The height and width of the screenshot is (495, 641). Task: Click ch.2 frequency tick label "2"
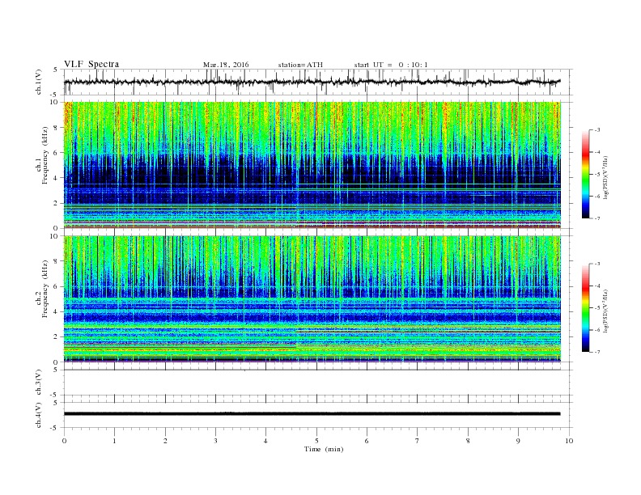point(57,337)
